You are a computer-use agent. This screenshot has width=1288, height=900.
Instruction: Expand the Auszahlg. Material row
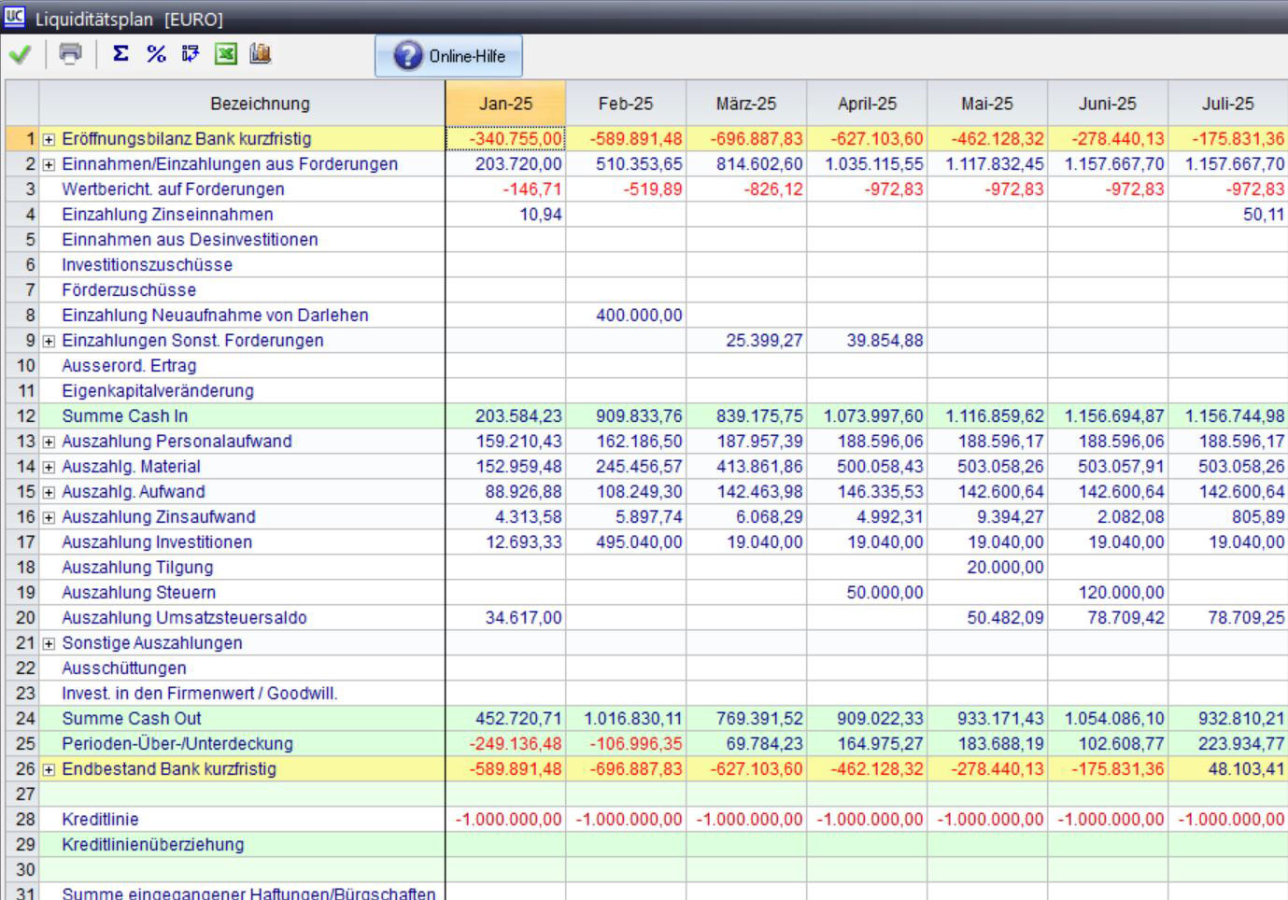(x=49, y=467)
